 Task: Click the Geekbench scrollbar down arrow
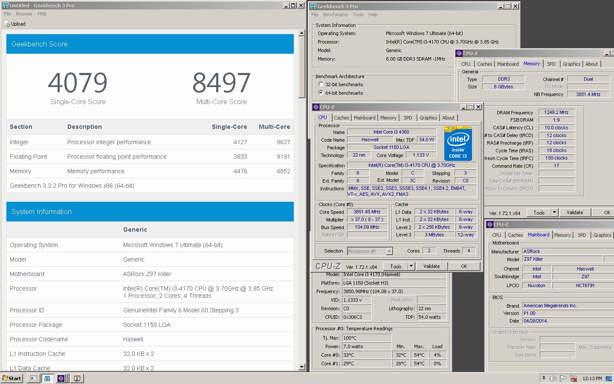[302, 367]
